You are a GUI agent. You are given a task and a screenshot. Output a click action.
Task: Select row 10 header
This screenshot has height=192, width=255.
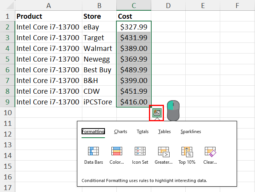point(8,113)
